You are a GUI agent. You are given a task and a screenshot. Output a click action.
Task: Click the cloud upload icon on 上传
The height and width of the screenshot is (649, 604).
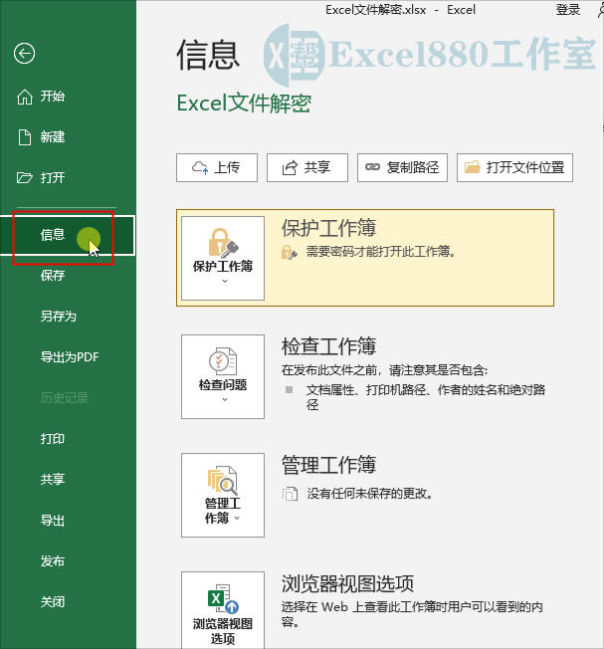pyautogui.click(x=200, y=167)
